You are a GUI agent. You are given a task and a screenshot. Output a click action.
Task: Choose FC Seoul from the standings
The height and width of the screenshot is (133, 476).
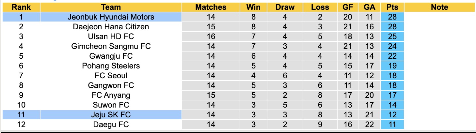click(x=111, y=76)
